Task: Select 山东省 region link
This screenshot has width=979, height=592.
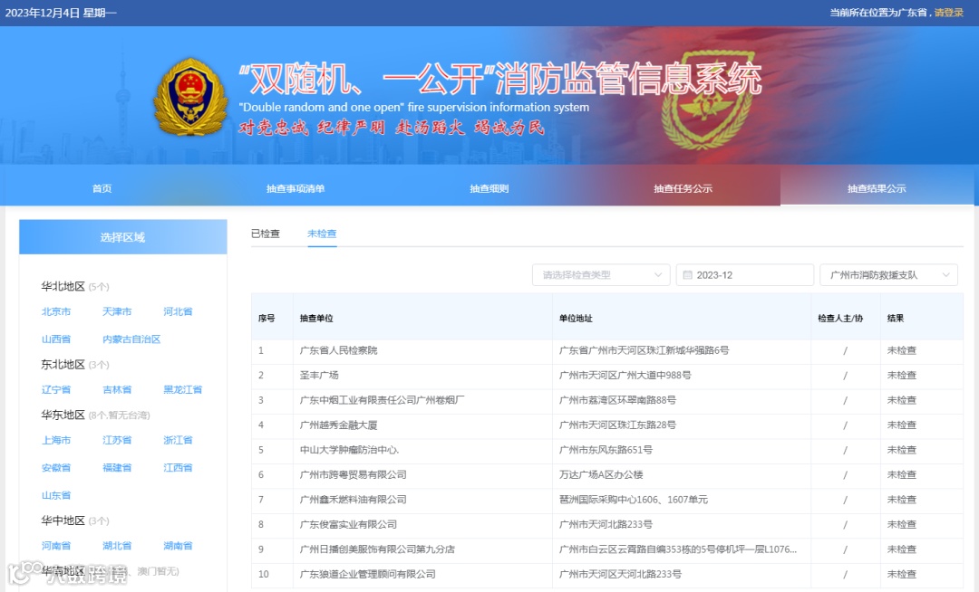Action: click(56, 495)
